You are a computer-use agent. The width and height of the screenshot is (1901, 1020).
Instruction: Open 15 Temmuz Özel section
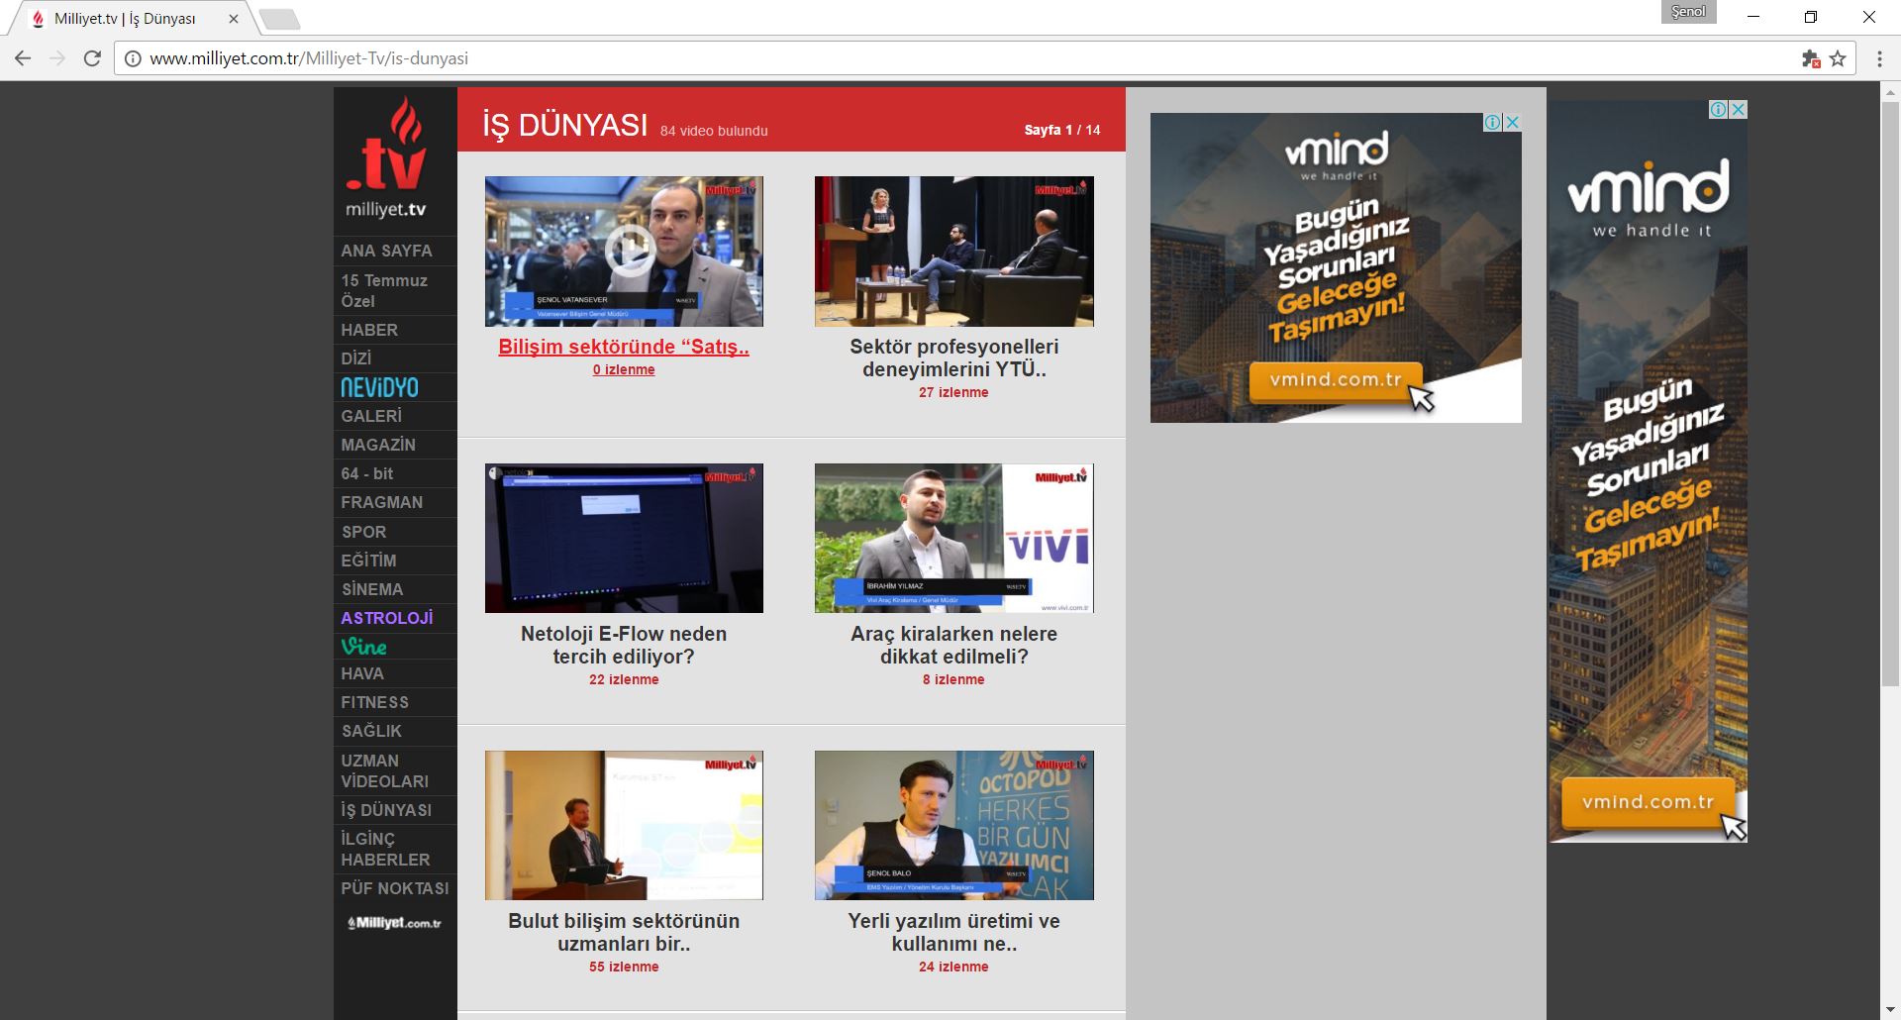pos(384,290)
